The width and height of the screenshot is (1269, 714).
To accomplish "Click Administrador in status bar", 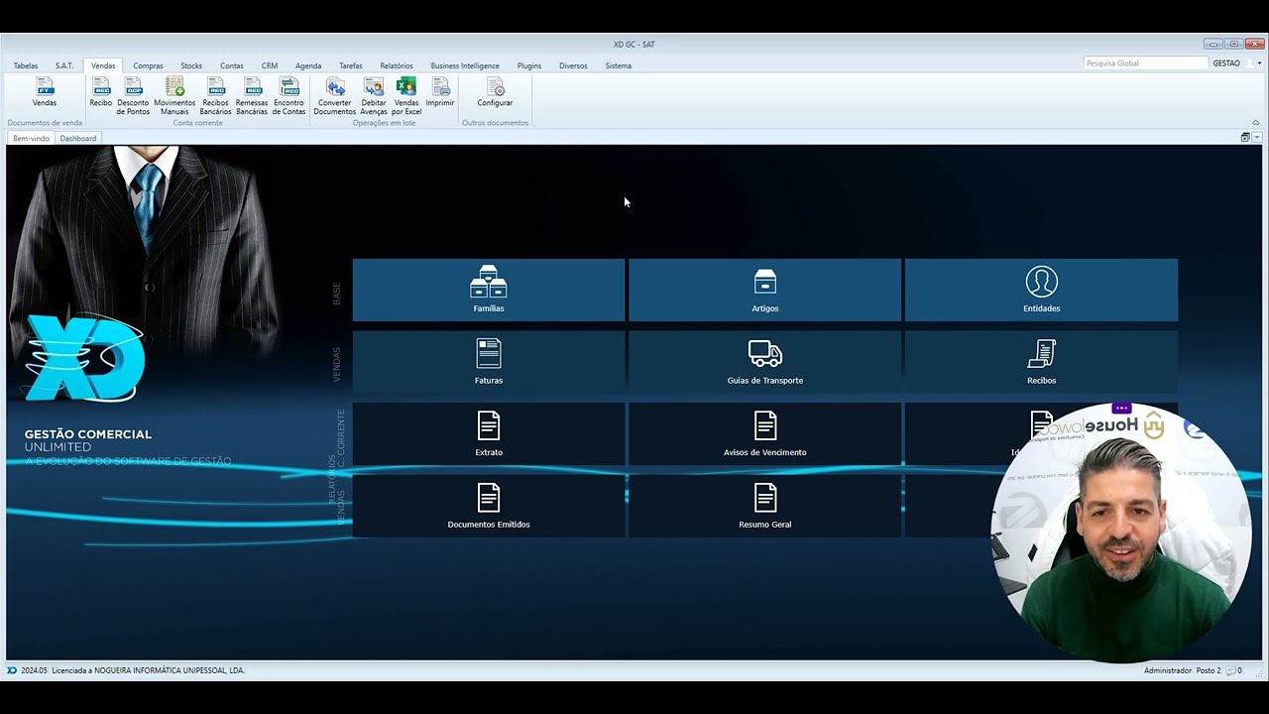I will (1168, 670).
